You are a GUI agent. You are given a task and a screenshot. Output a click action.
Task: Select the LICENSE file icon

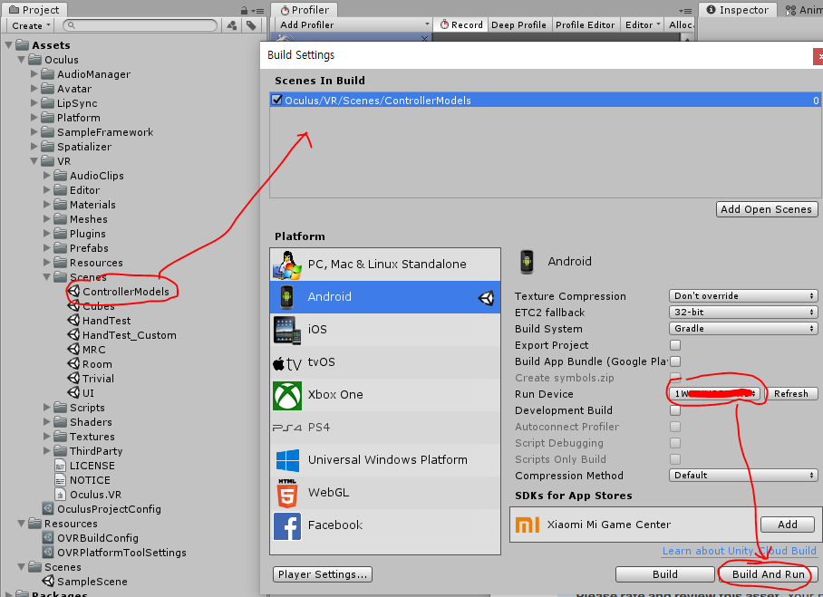(61, 466)
